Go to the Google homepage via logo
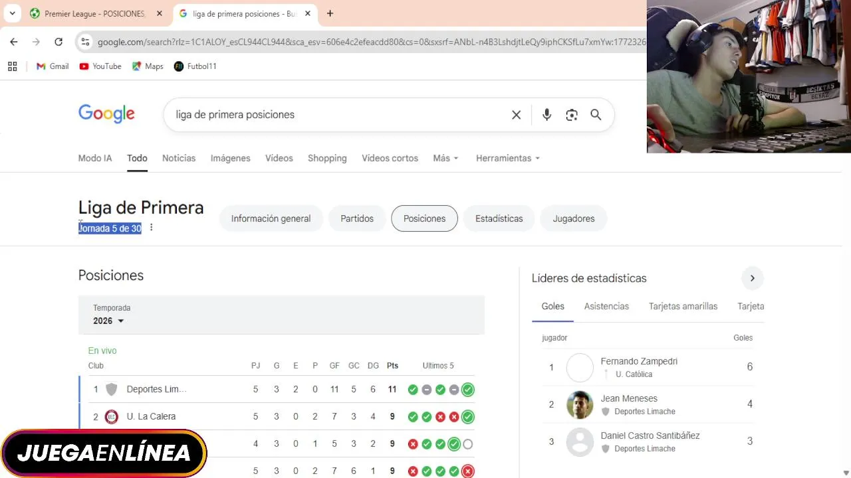 (106, 114)
